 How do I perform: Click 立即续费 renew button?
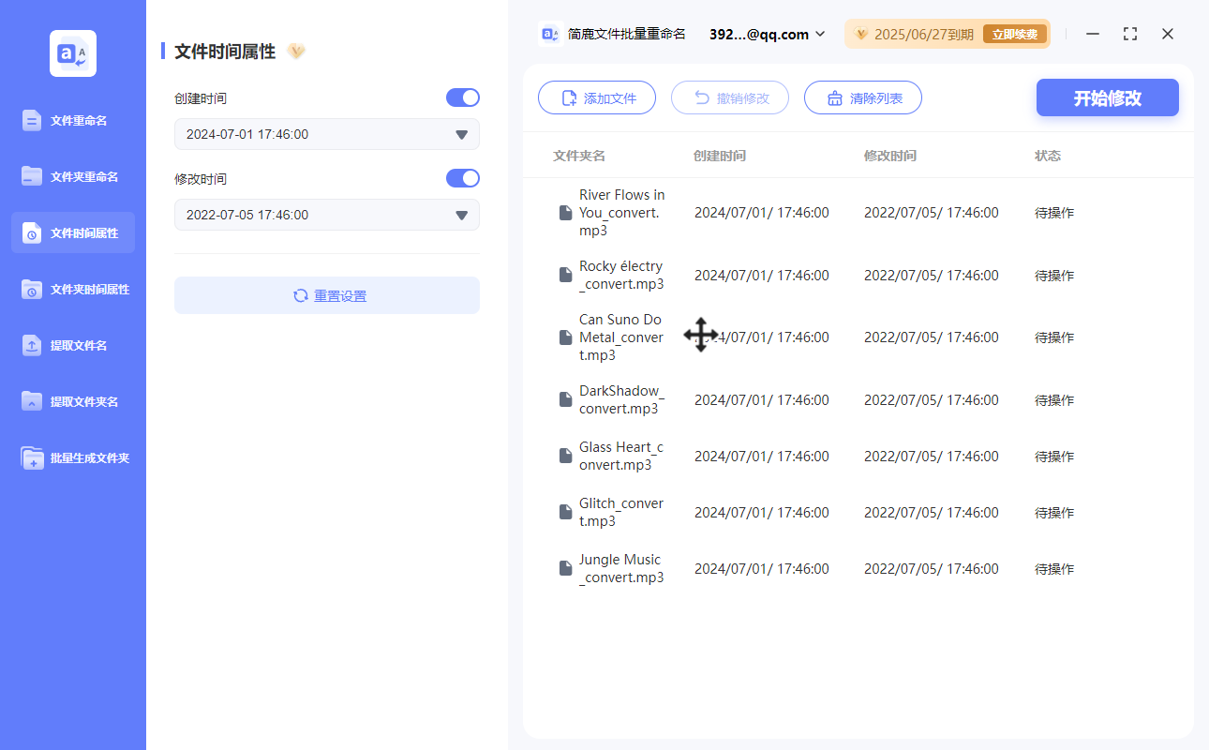(x=1014, y=35)
